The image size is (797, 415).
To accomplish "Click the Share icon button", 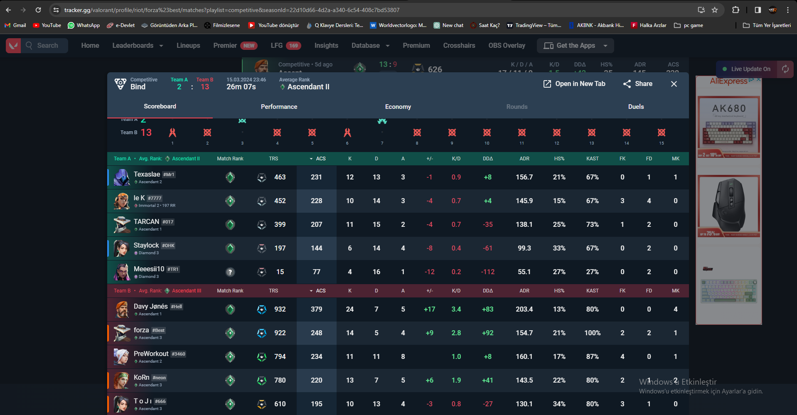I will 627,84.
